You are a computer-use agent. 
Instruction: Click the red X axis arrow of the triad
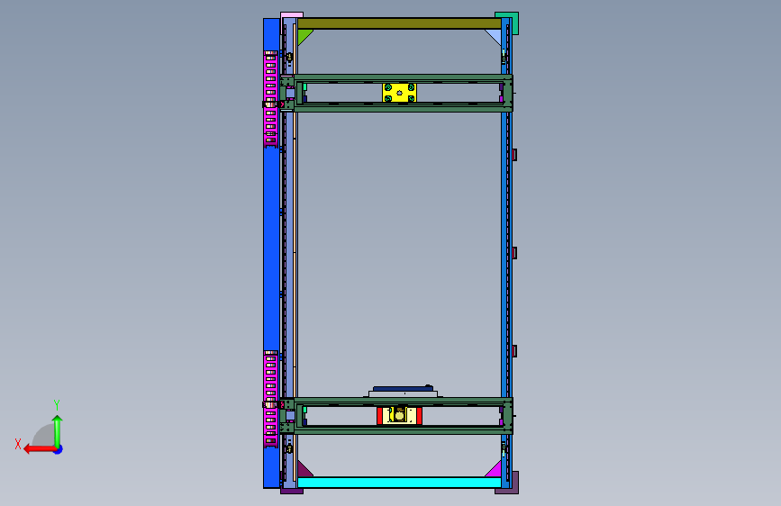[39, 449]
